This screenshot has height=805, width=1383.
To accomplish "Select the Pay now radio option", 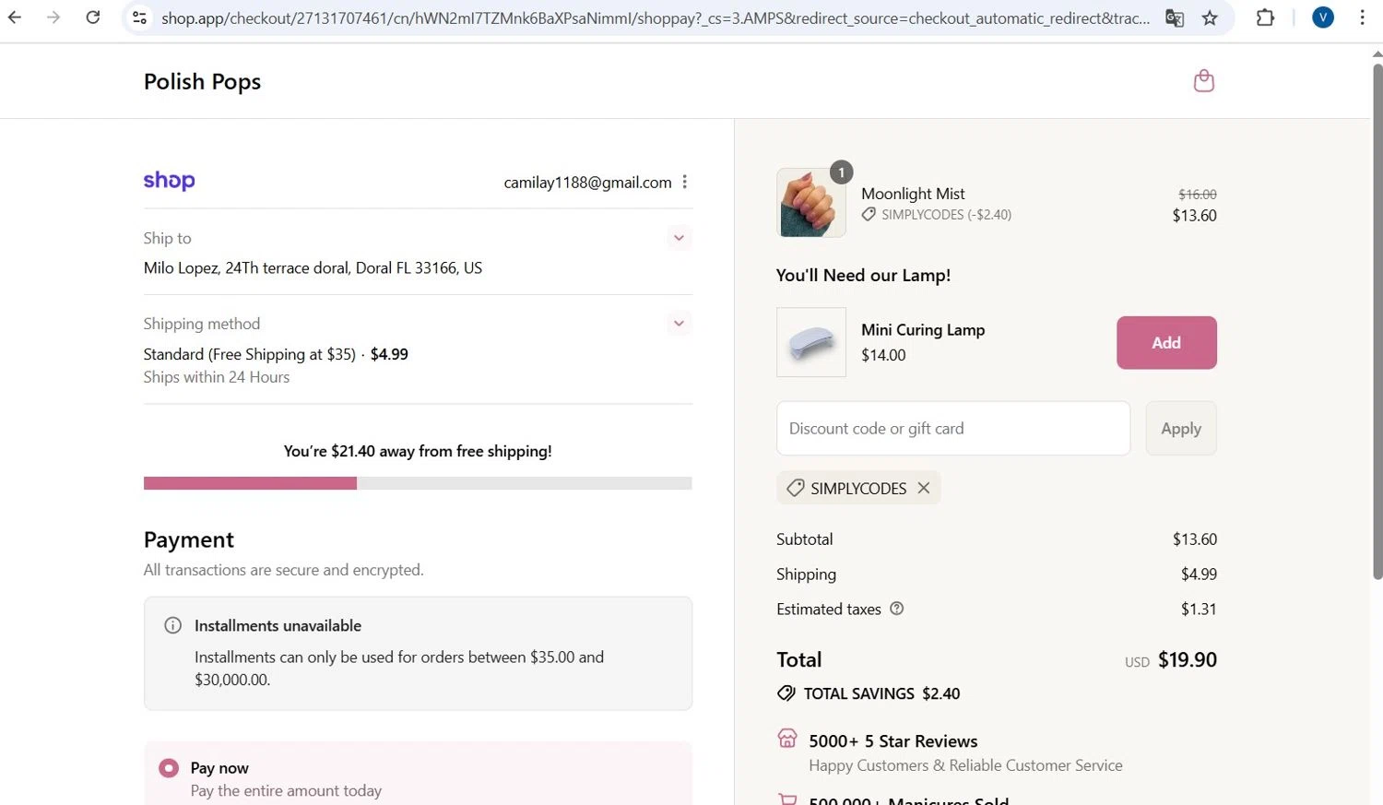I will (x=169, y=768).
